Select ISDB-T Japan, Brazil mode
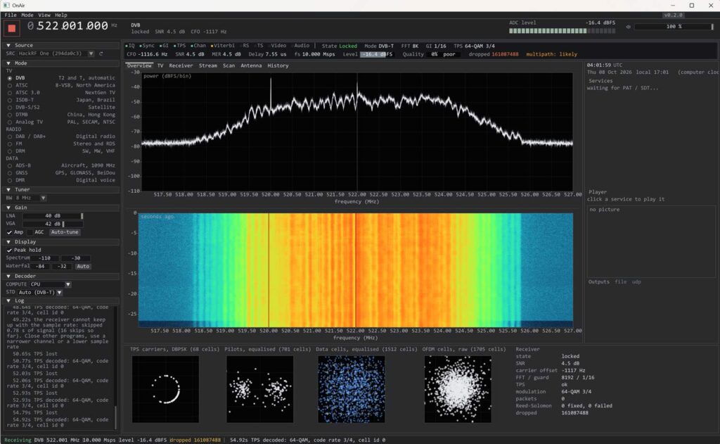The height and width of the screenshot is (444, 720). point(10,100)
